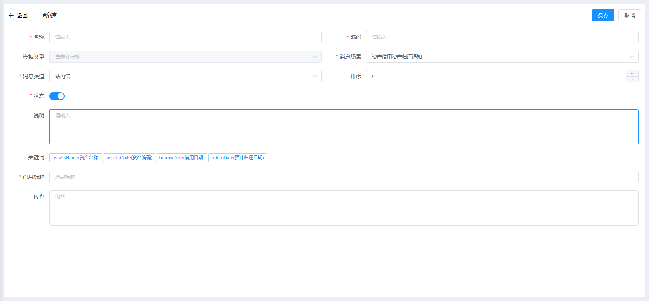
Task: Click the 消息标题 title input field
Action: coord(343,177)
